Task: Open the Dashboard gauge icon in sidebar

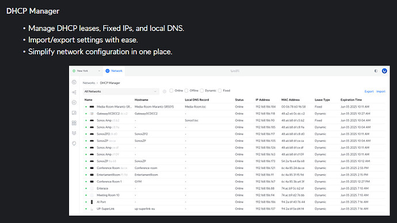Action: 74,82
